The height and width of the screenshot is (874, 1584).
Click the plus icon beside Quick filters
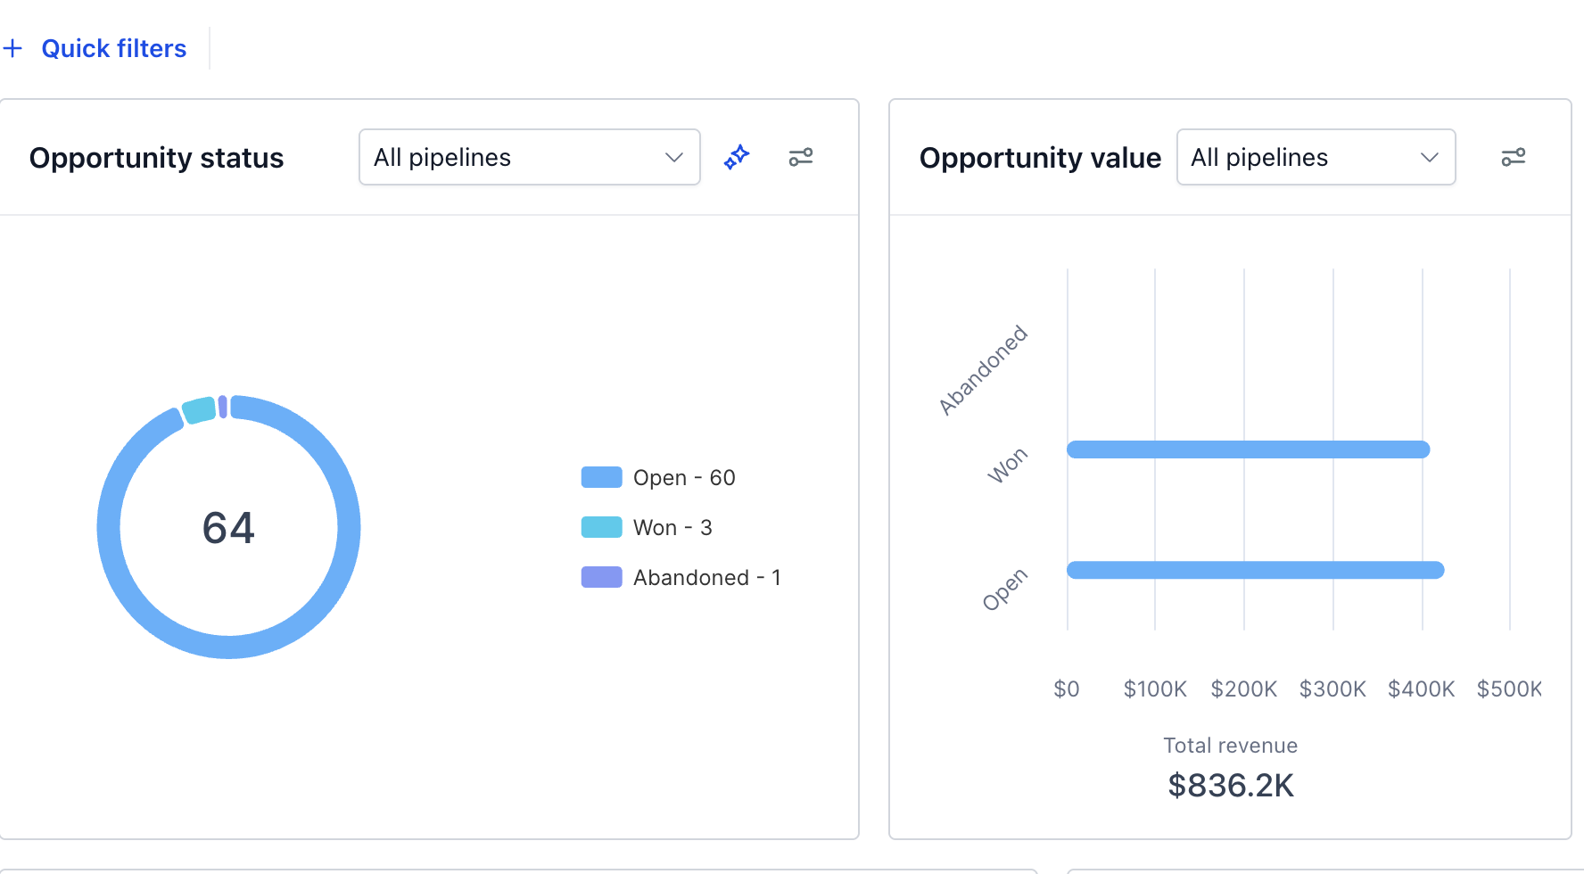point(12,48)
